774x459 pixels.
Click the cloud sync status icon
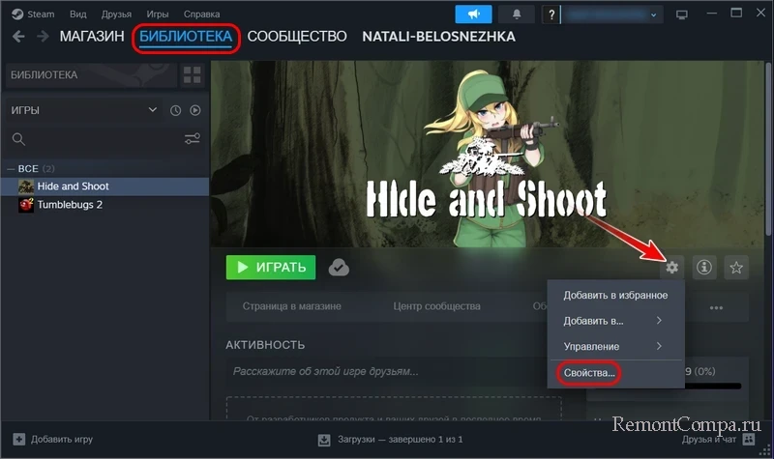[339, 268]
